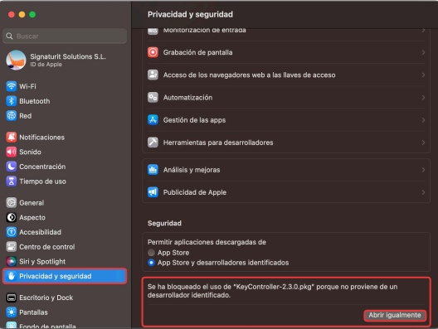Viewport: 438px width, 329px height.
Task: Open Signaturit Solutions S.L. Apple ID
Action: click(x=65, y=60)
